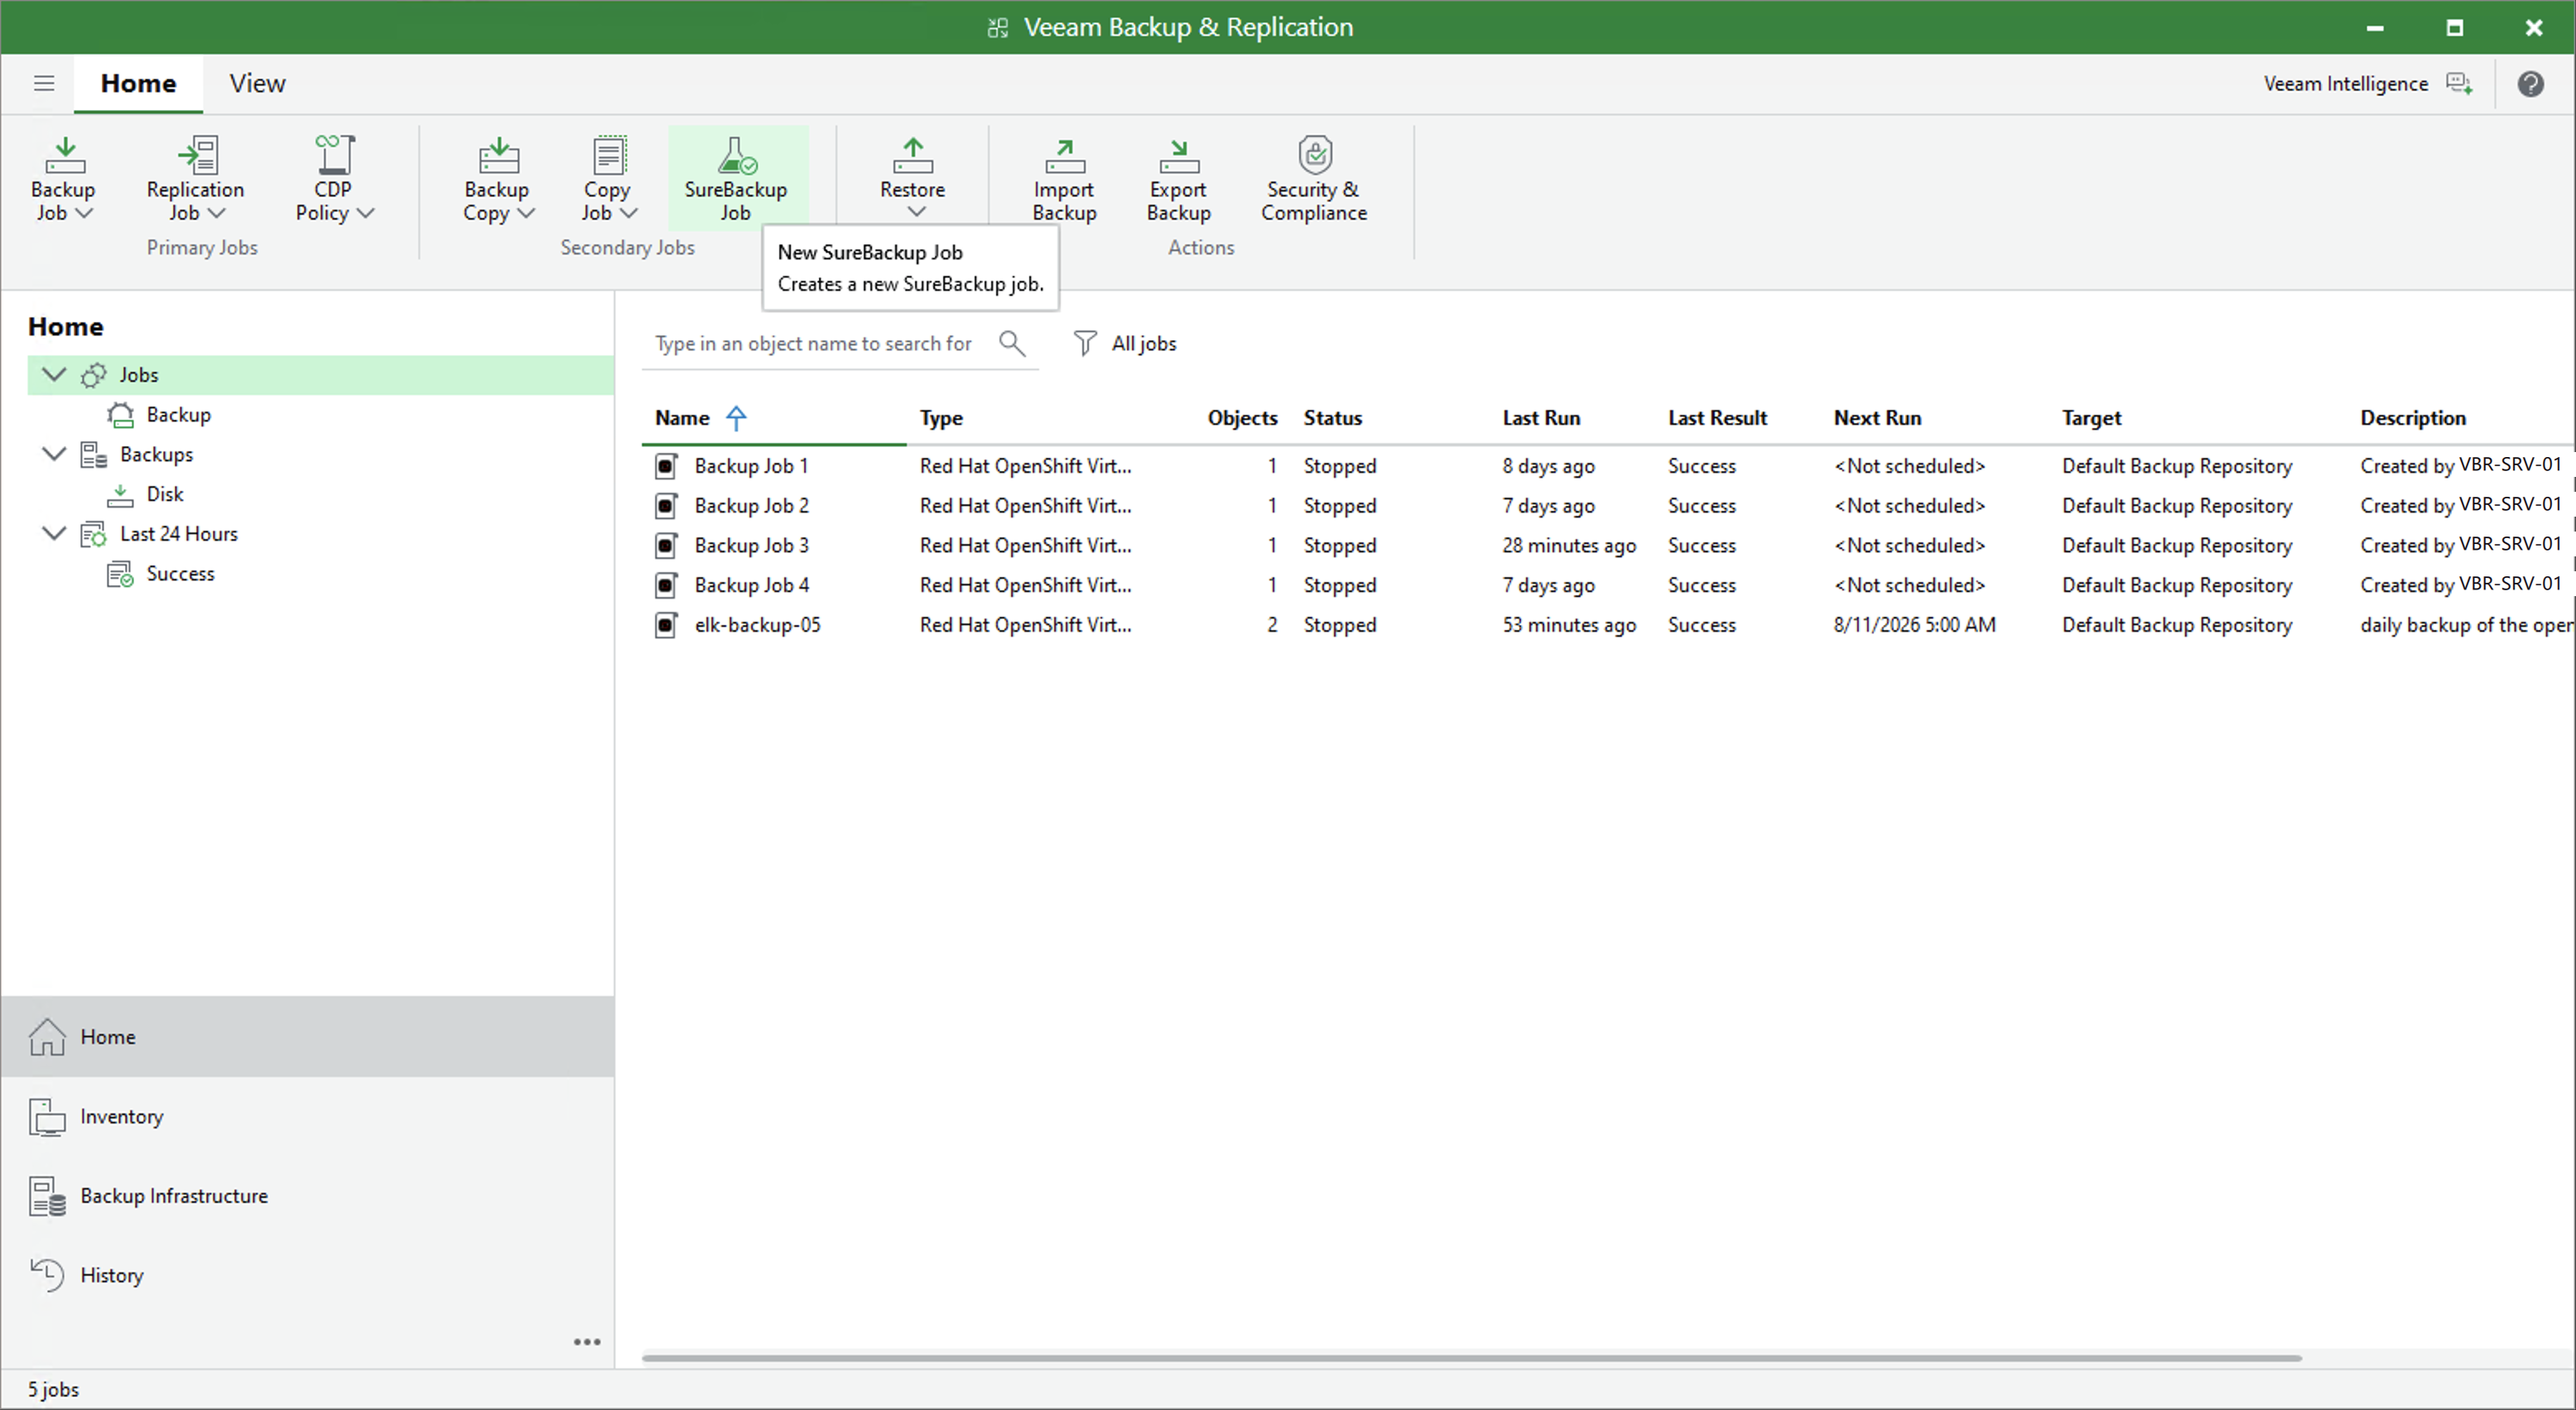Click the Backup Job 4 row icon
The height and width of the screenshot is (1410, 2576).
pos(666,585)
